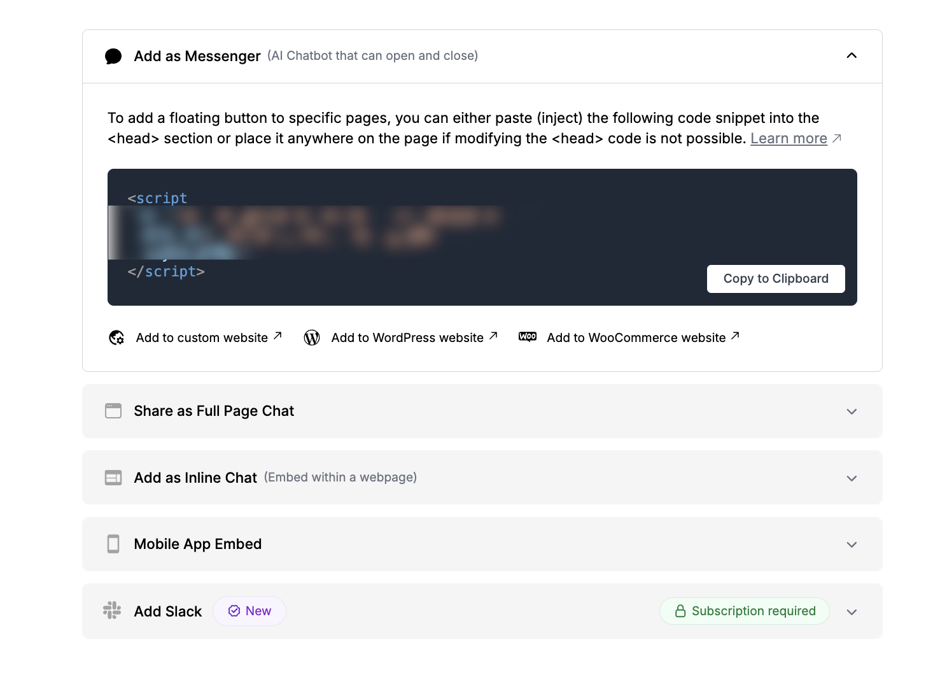The image size is (947, 698).
Task: Click the Slack logo icon
Action: click(112, 611)
